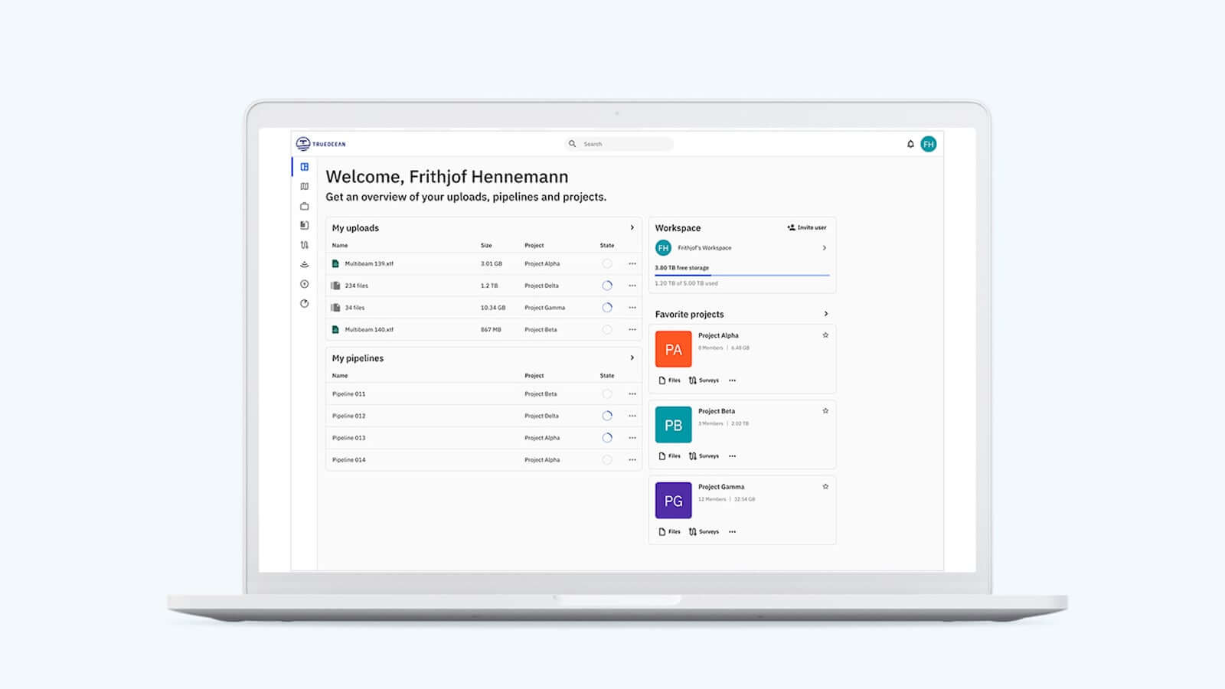1225x689 pixels.
Task: Click "Project Delta" in the 234 files row
Action: pos(541,286)
